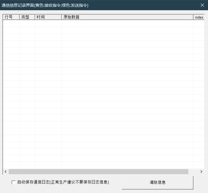
Task: Click the 行号 column header
Action: point(11,17)
